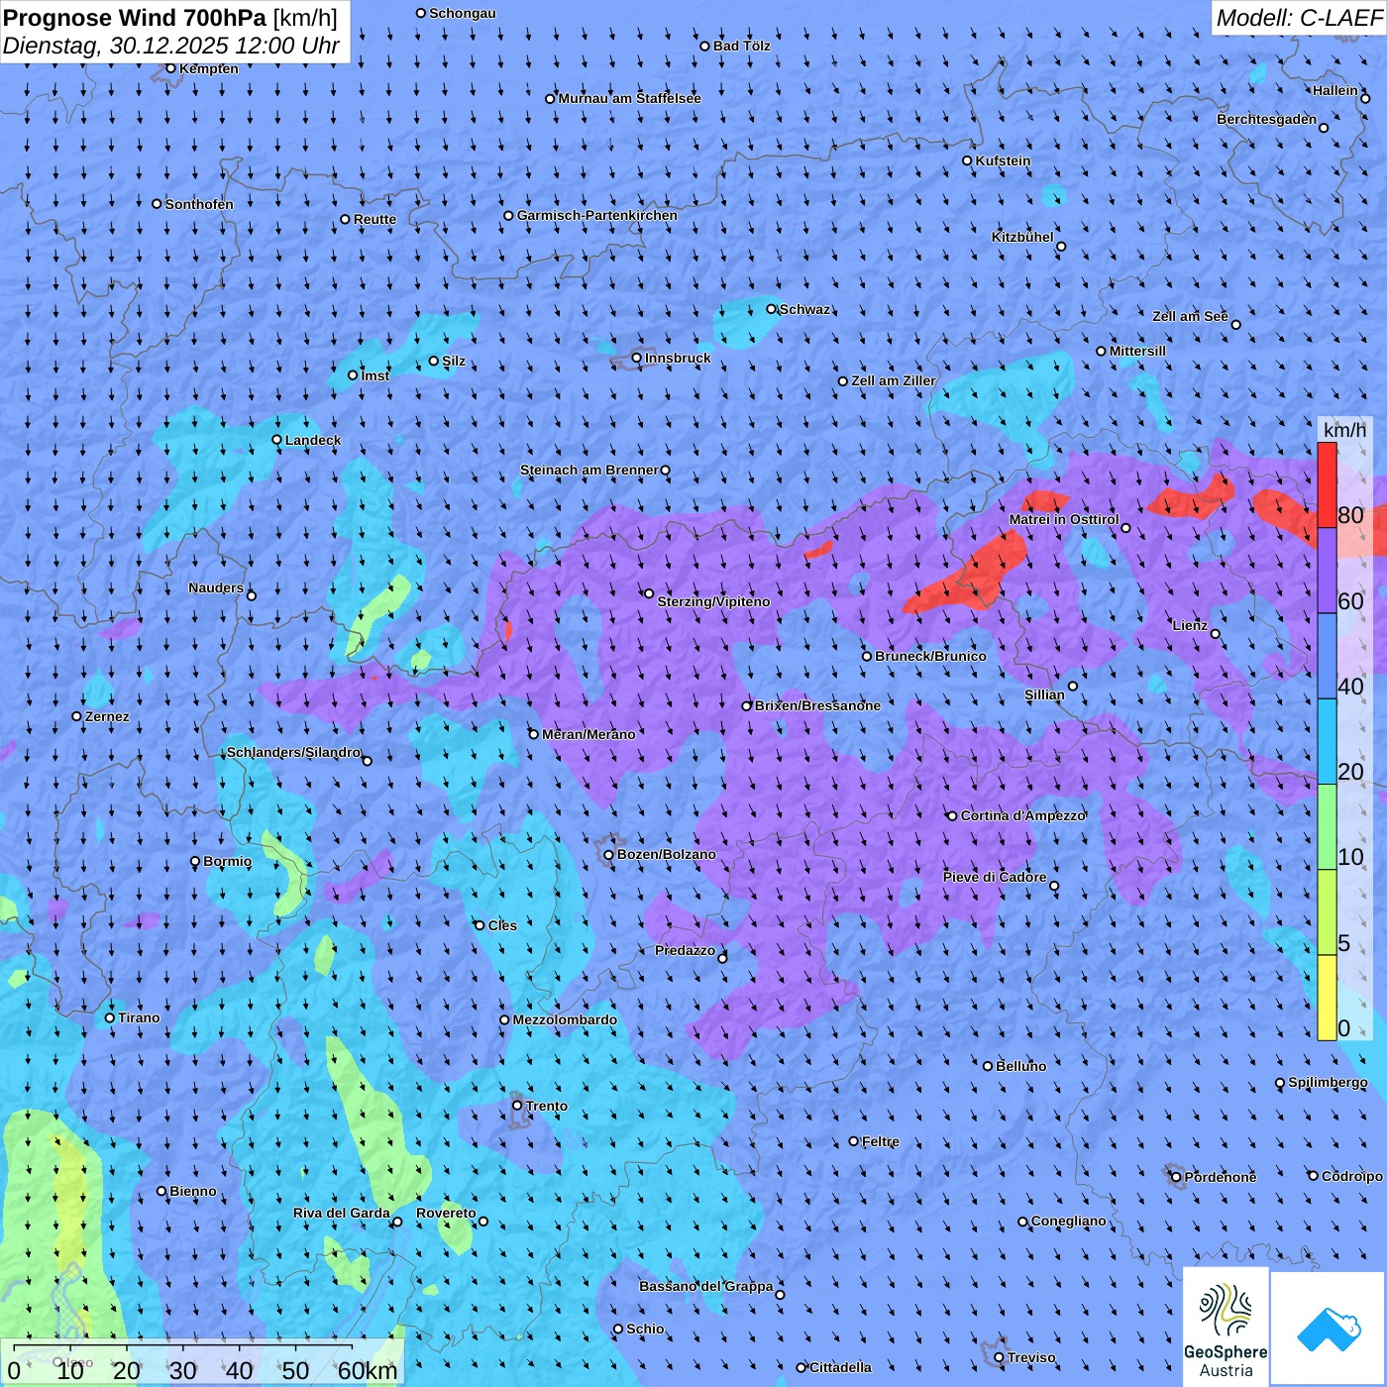Click the 'km/h' legend unit label
The width and height of the screenshot is (1387, 1387).
(x=1344, y=430)
